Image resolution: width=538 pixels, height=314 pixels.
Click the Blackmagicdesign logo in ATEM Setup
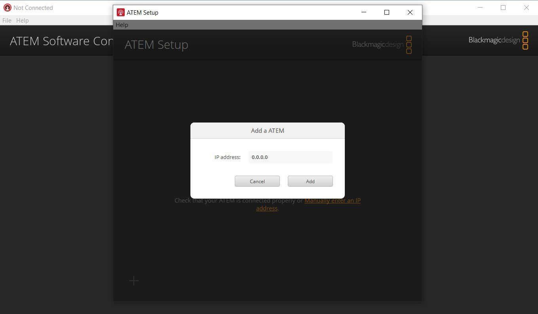click(382, 45)
